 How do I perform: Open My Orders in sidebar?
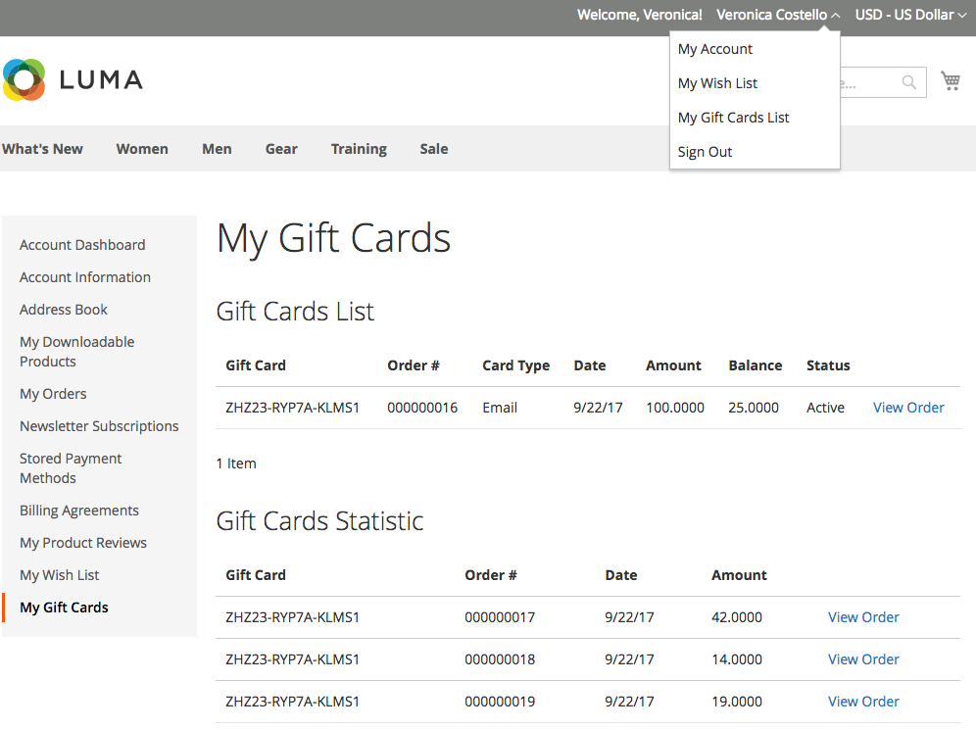click(x=53, y=394)
